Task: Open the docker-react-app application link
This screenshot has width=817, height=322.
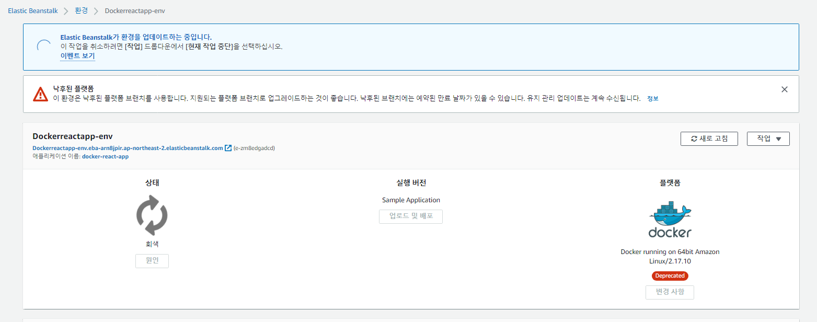Action: click(105, 156)
